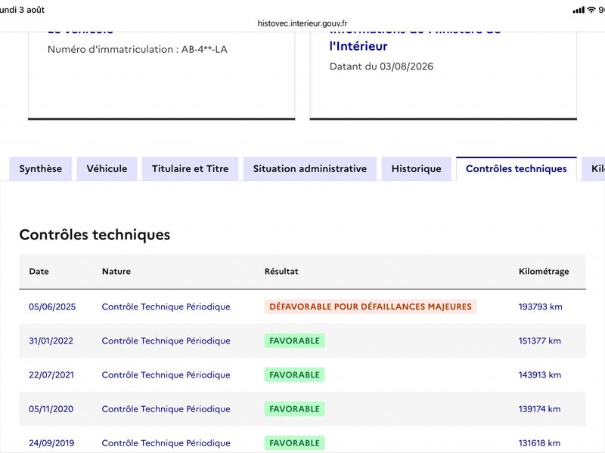The width and height of the screenshot is (605, 453).
Task: Click the 193793 km mileage value
Action: 540,307
